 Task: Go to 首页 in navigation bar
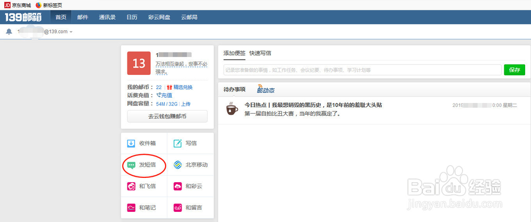(x=61, y=18)
